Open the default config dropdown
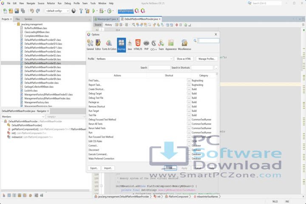306x204 pixels. coord(57,11)
